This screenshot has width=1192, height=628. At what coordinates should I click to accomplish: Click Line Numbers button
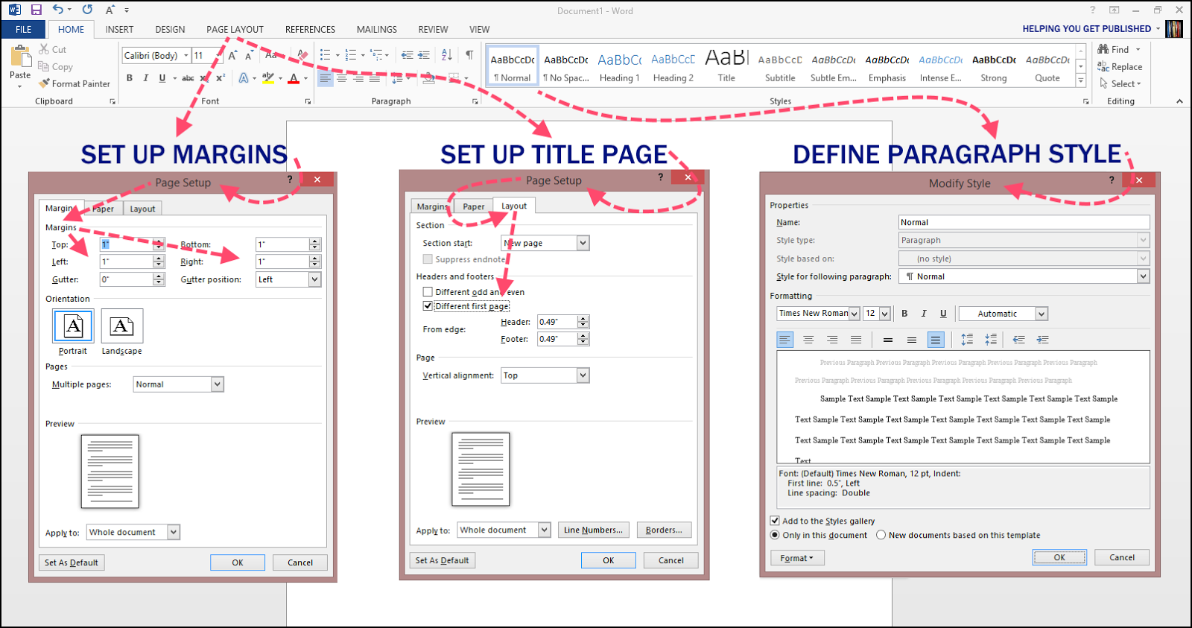click(x=594, y=530)
